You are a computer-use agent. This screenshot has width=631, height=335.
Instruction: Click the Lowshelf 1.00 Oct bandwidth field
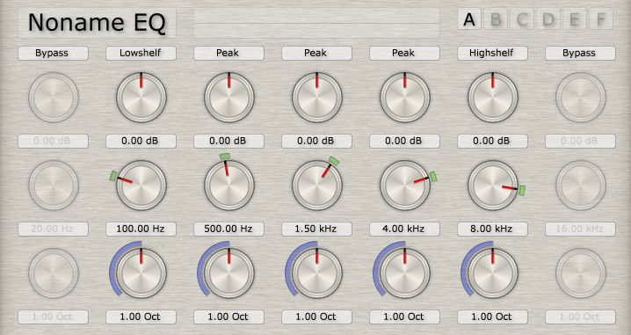[141, 317]
